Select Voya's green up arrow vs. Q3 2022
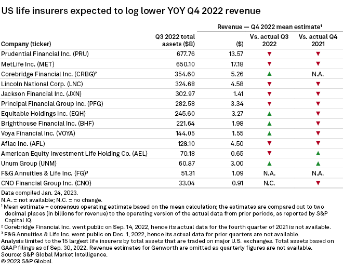343x270 pixels. click(x=269, y=133)
